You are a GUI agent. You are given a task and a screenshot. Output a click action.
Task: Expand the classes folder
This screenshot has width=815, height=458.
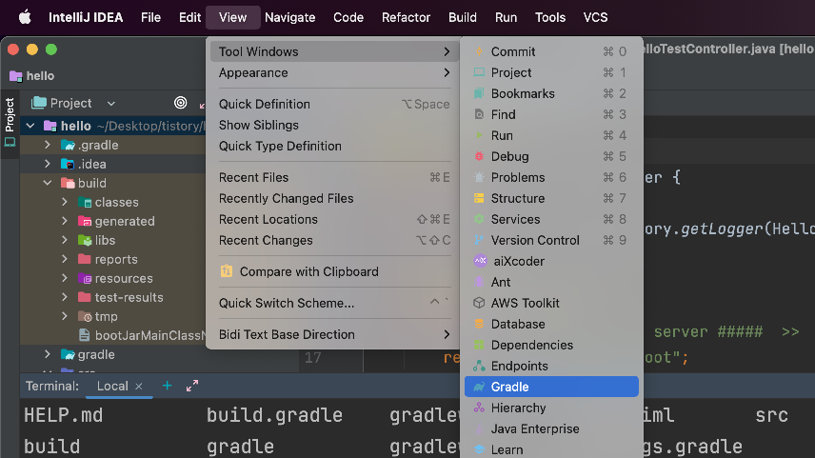click(x=65, y=202)
